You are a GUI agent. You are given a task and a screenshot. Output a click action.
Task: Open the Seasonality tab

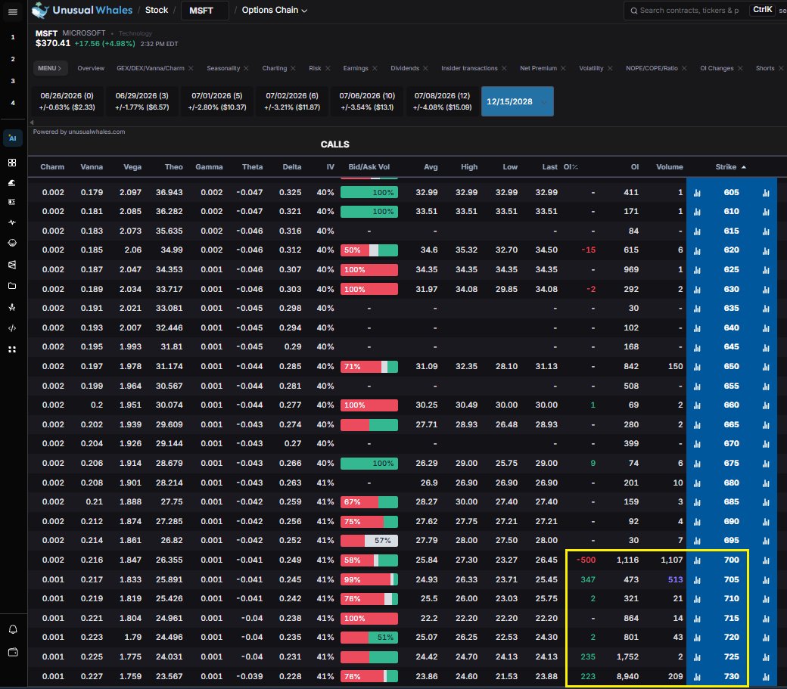pyautogui.click(x=223, y=68)
